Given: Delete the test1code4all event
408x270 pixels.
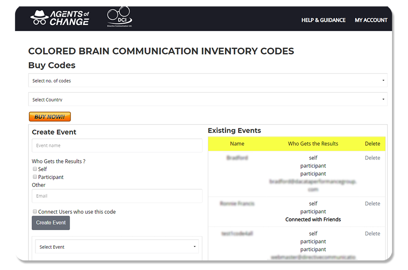Looking at the screenshot, I should 372,234.
